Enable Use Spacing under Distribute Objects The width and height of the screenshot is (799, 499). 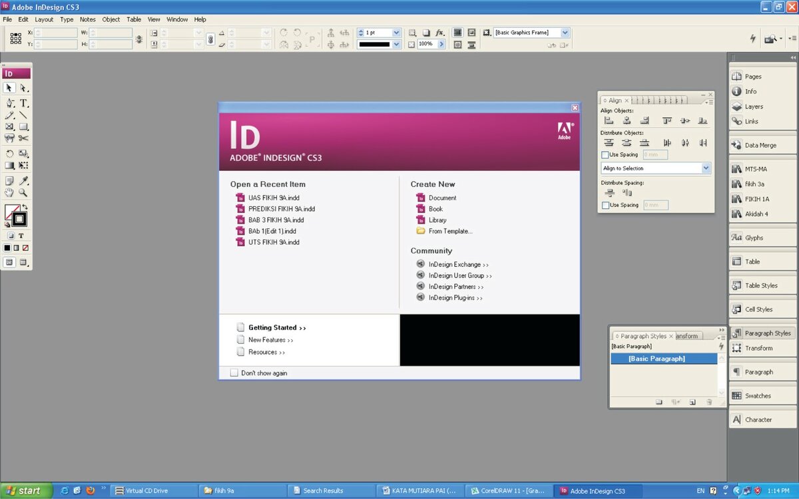(605, 155)
